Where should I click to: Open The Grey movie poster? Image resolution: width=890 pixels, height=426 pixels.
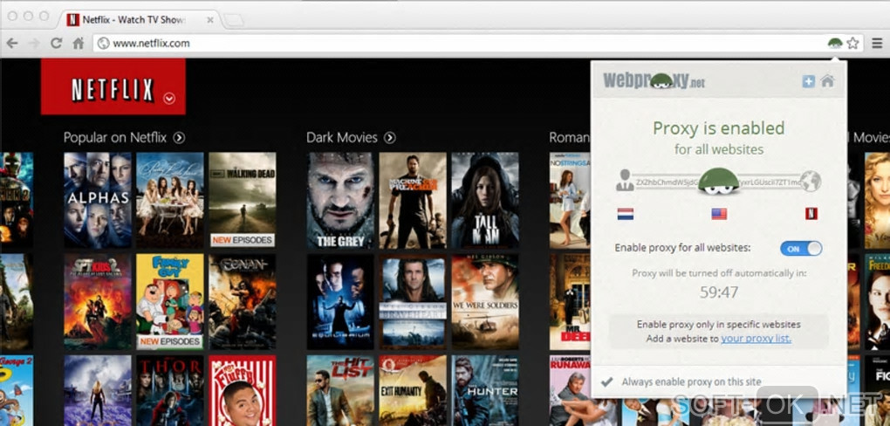340,200
